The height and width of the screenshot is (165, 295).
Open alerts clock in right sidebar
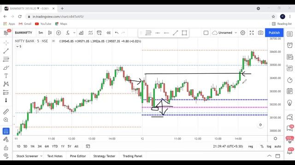[290, 45]
